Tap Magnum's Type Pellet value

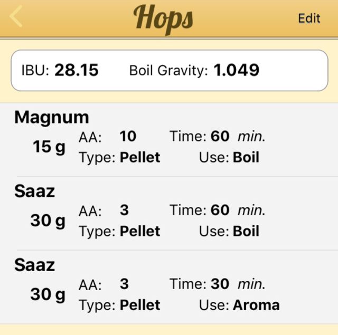pos(140,157)
